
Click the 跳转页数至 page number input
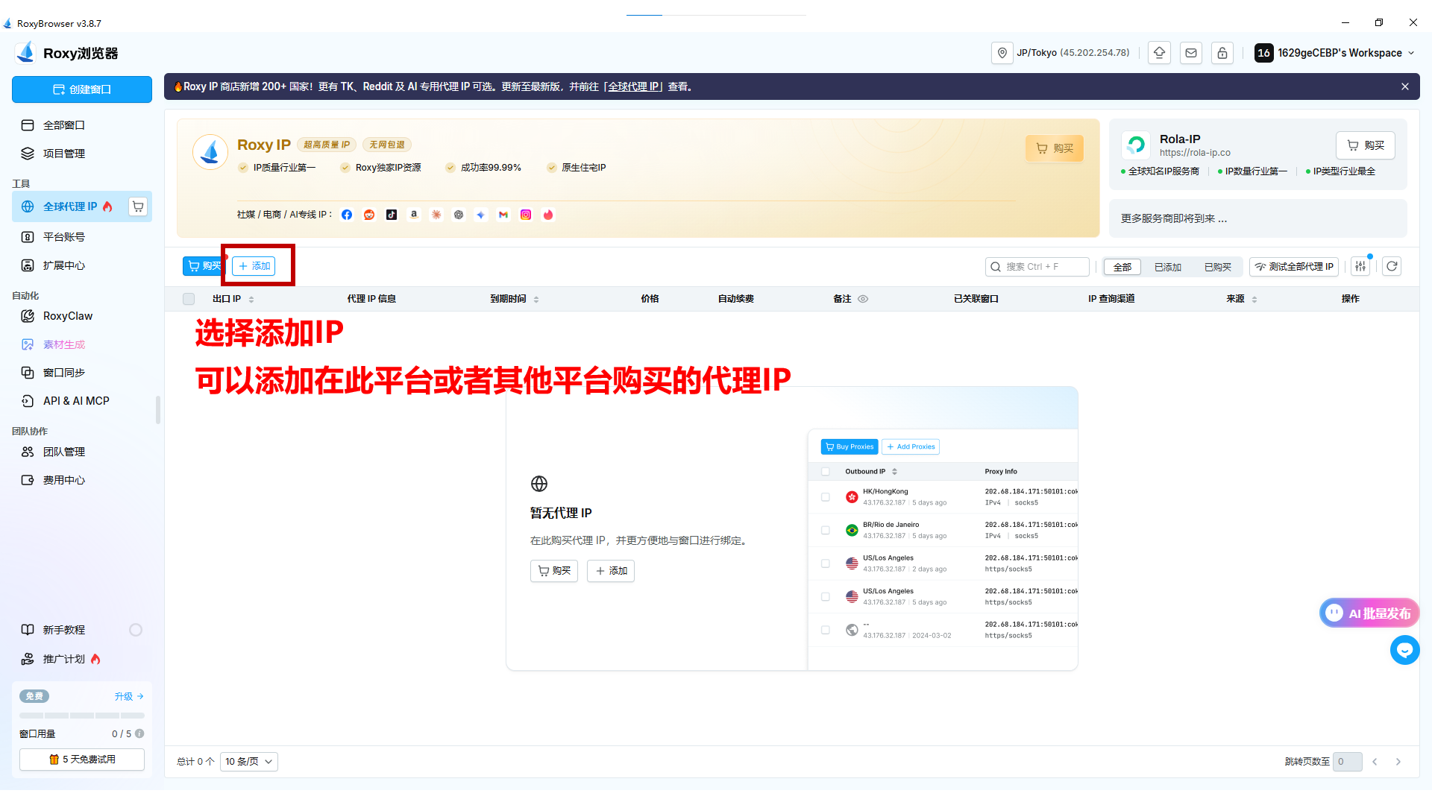click(1348, 762)
